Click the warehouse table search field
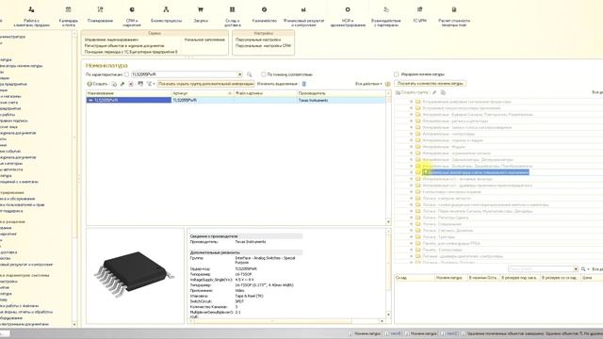Image resolution: width=603 pixels, height=339 pixels. [540, 269]
